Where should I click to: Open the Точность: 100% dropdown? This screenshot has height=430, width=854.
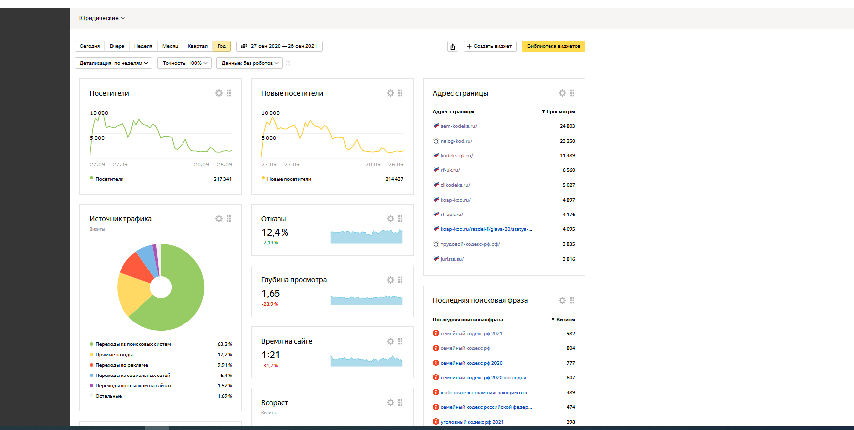coord(184,63)
